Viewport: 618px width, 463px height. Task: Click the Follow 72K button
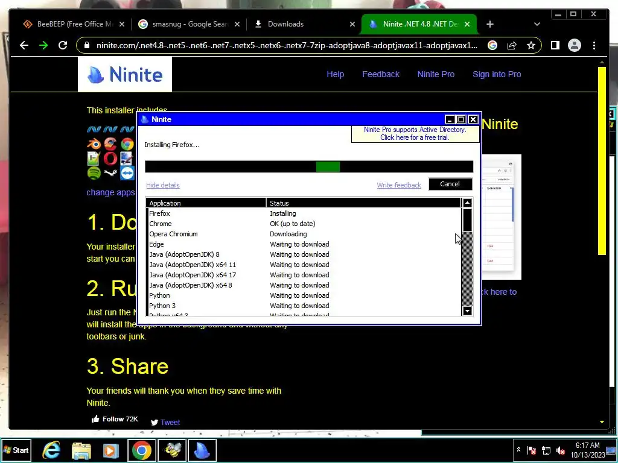[x=115, y=419]
